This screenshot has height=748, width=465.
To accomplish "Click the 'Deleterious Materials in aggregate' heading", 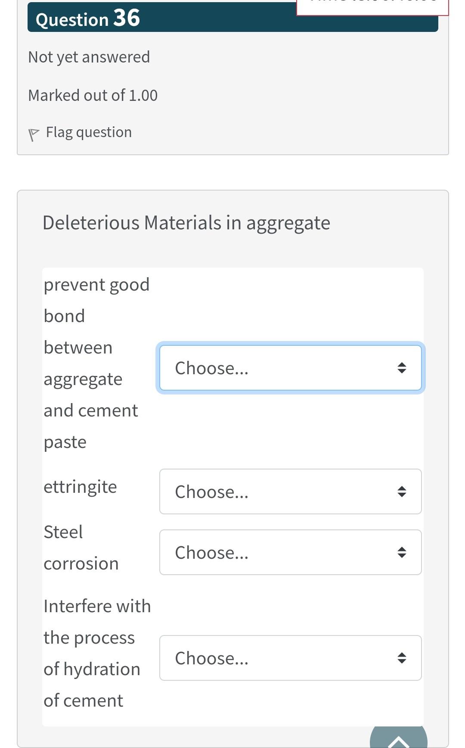I will coord(186,223).
